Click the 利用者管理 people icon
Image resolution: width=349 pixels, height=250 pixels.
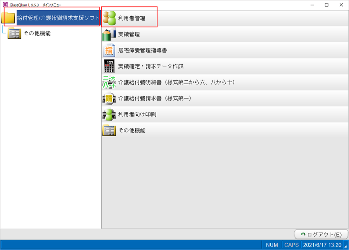click(x=109, y=18)
